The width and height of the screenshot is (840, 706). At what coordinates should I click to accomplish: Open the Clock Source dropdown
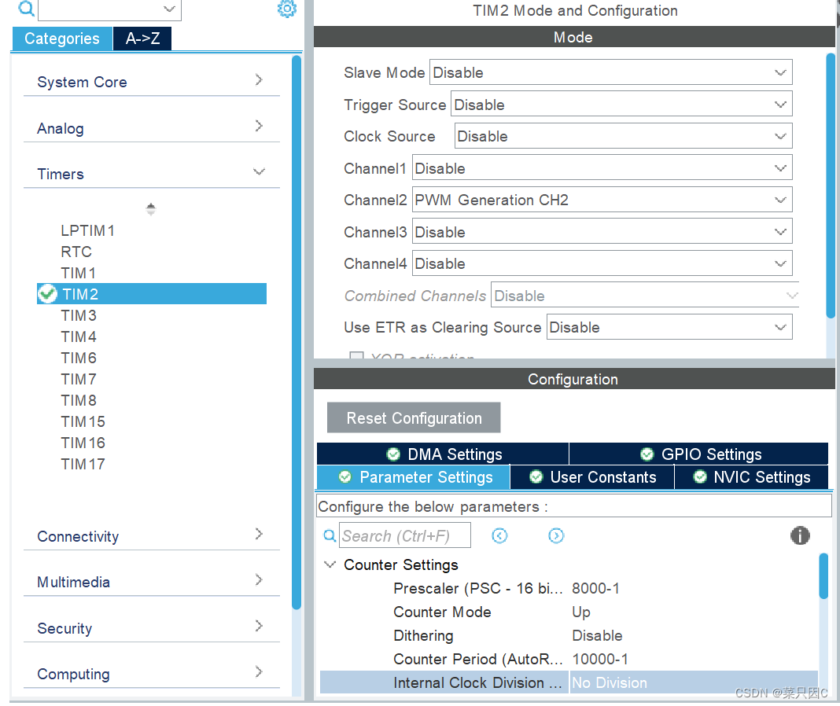tap(623, 136)
